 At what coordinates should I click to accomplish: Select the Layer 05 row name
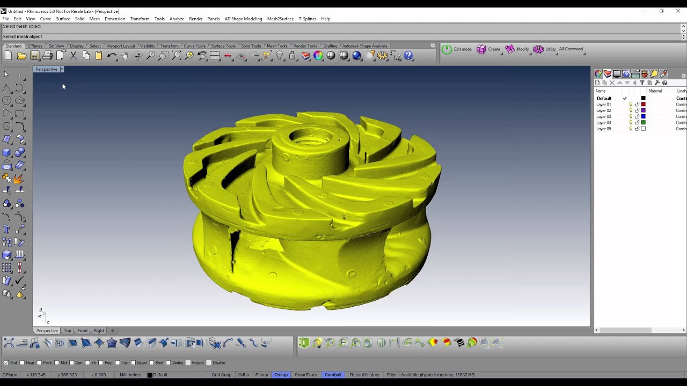pos(604,129)
